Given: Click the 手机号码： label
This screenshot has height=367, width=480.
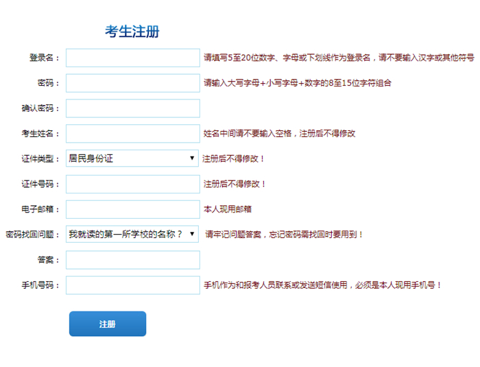Looking at the screenshot, I should pos(40,285).
